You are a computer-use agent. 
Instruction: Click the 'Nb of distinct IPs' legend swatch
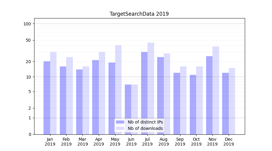(x=120, y=122)
